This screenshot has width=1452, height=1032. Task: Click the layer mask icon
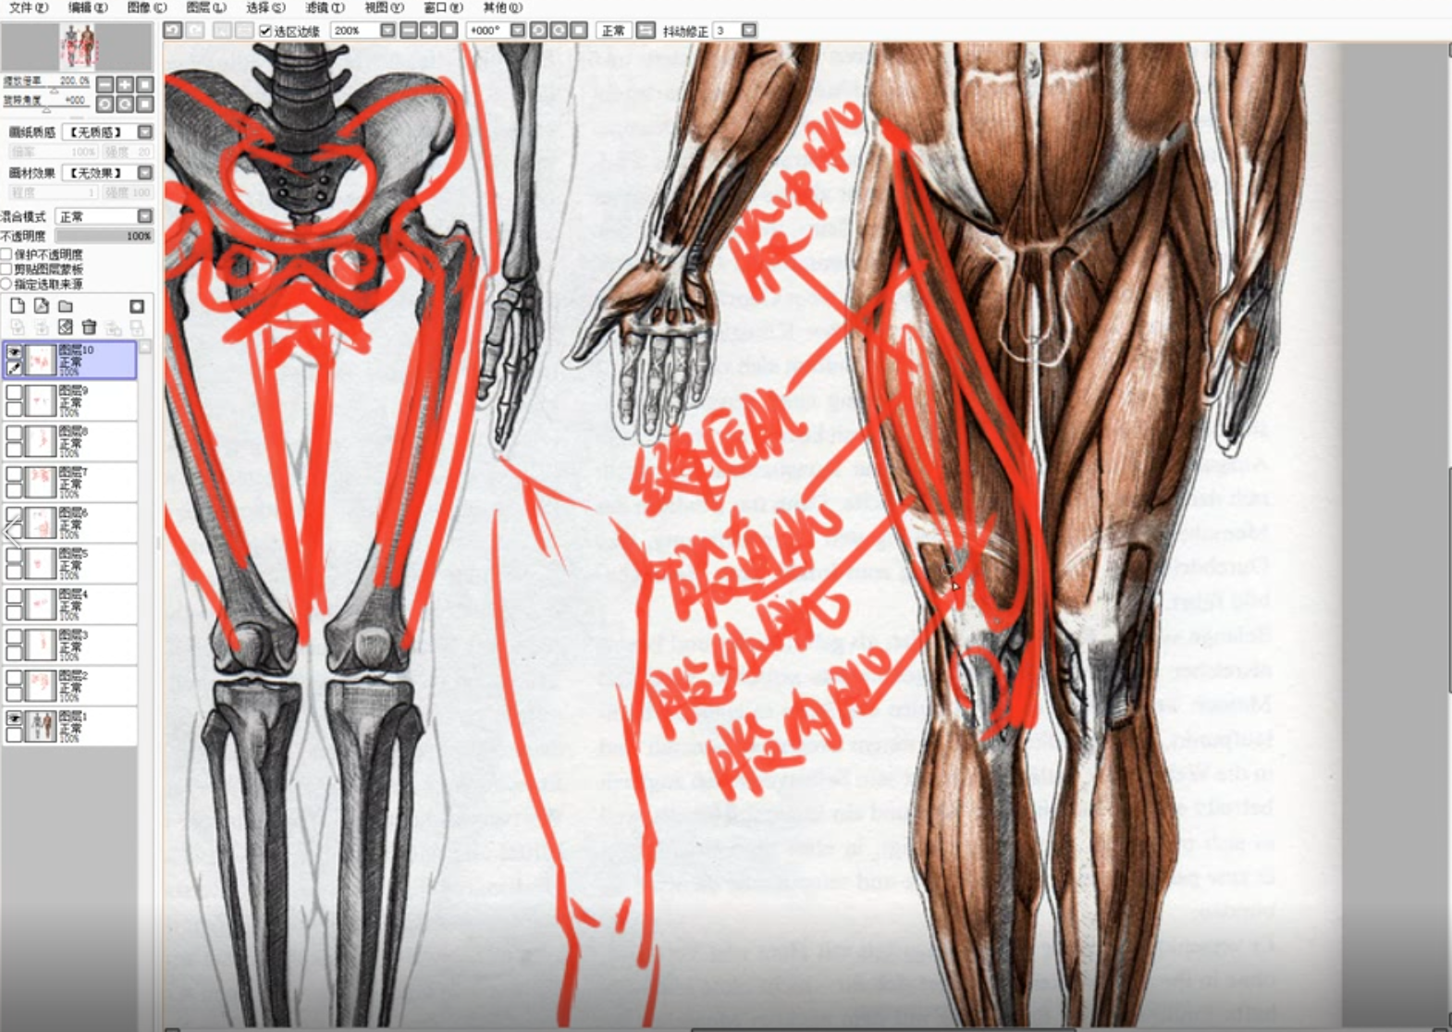click(137, 306)
